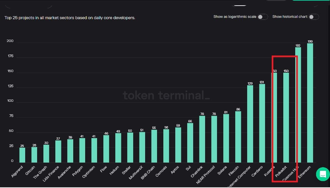The image size is (330, 188).
Task: Click the Polkadot bar in the chart
Action: pos(286,117)
